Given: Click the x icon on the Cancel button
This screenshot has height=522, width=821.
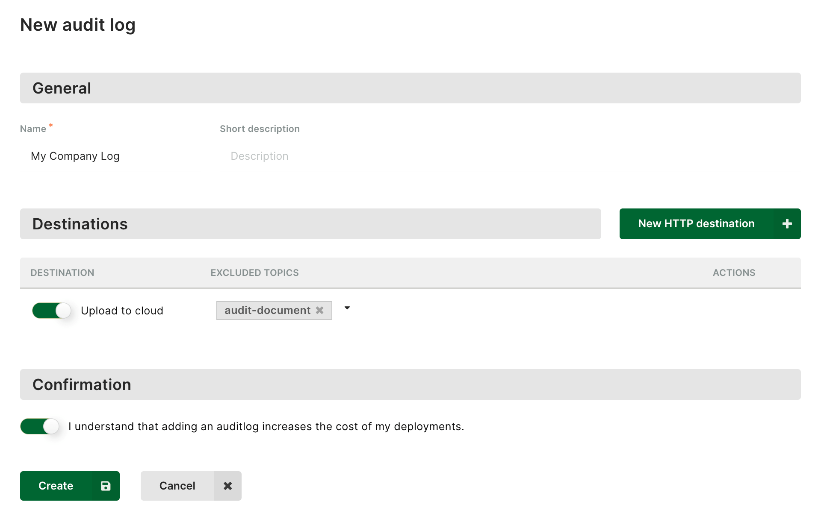Looking at the screenshot, I should coord(227,486).
